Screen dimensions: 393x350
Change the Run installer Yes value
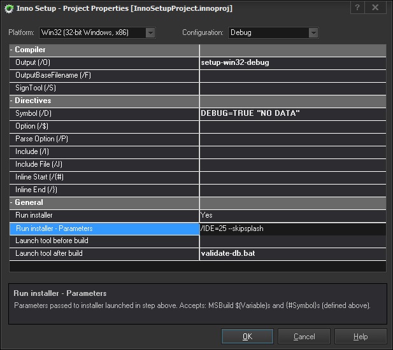point(293,215)
